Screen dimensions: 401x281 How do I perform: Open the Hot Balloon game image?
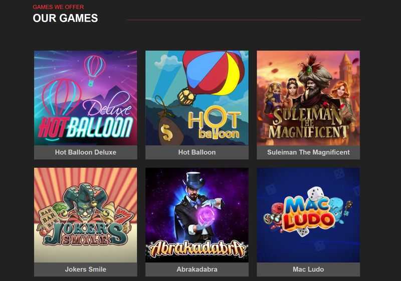click(197, 98)
